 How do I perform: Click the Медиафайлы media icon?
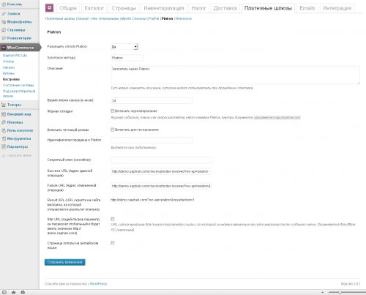pyautogui.click(x=4, y=22)
